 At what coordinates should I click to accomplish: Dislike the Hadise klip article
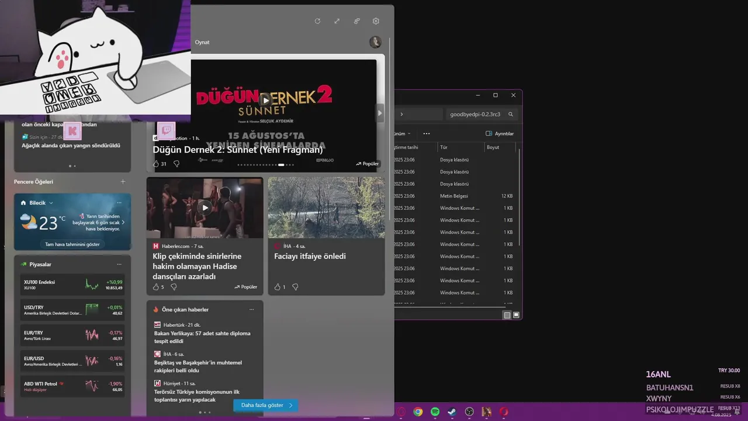click(x=174, y=287)
